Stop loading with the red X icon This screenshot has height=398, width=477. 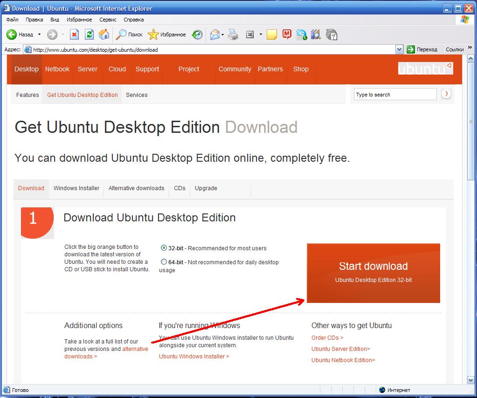(74, 34)
